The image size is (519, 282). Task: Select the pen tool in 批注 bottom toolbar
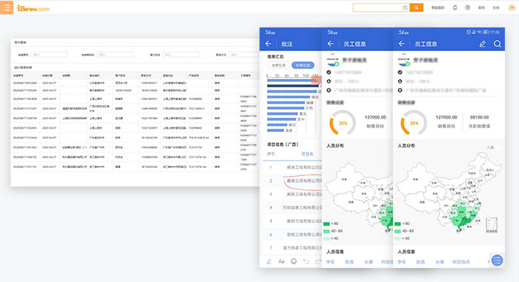point(269,261)
